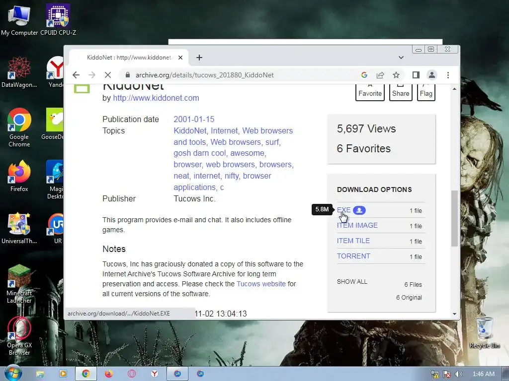Image resolution: width=509 pixels, height=381 pixels.
Task: Click the share page icon in address bar
Action: (380, 75)
